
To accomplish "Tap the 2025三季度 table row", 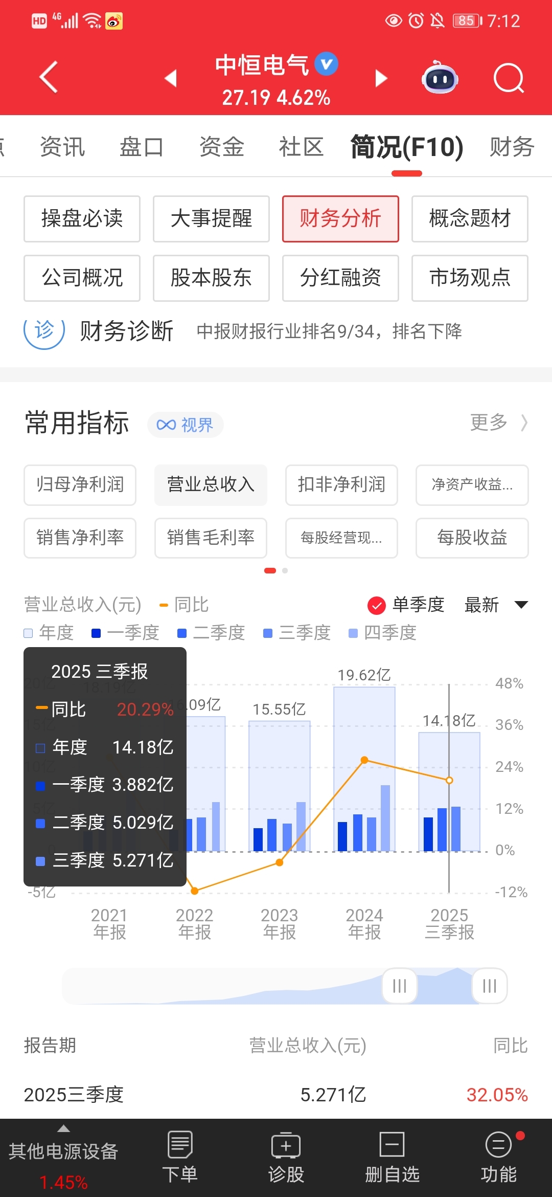I will click(x=276, y=1095).
